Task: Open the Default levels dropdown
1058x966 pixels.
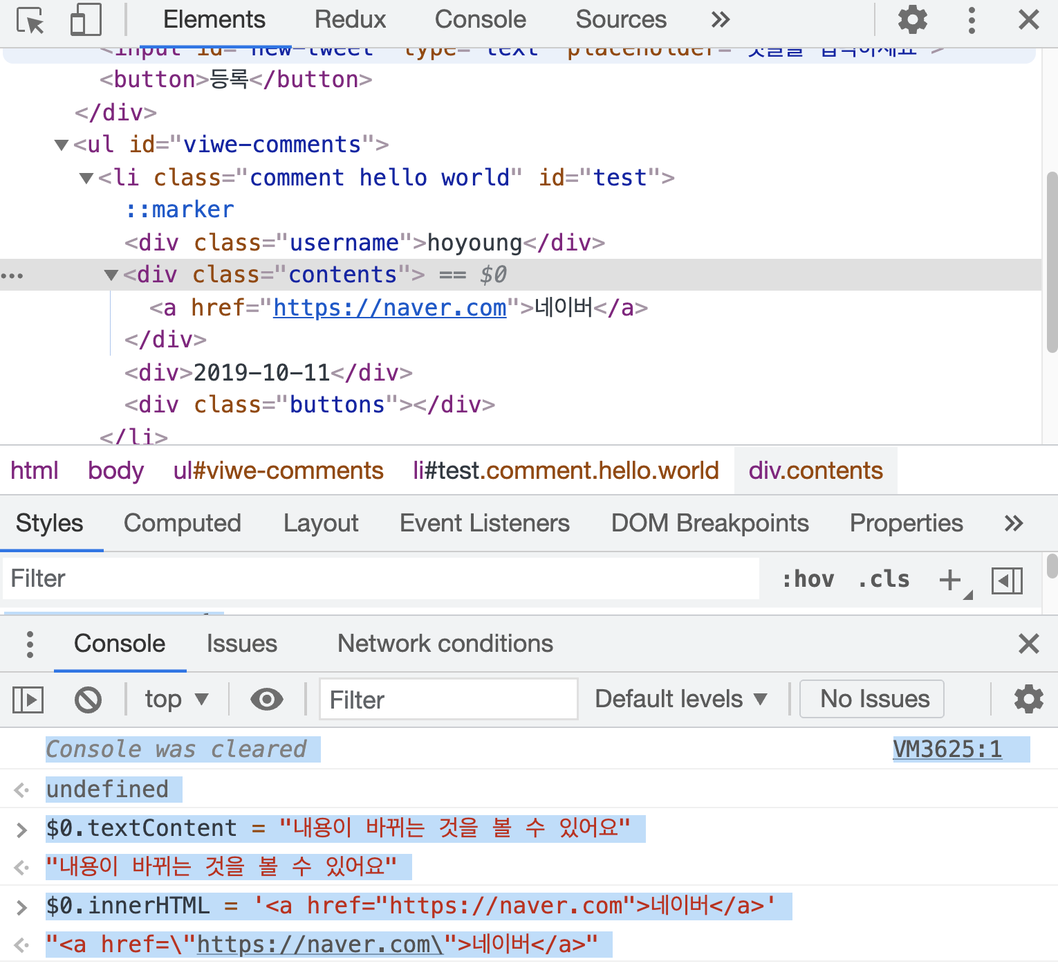Action: click(682, 700)
